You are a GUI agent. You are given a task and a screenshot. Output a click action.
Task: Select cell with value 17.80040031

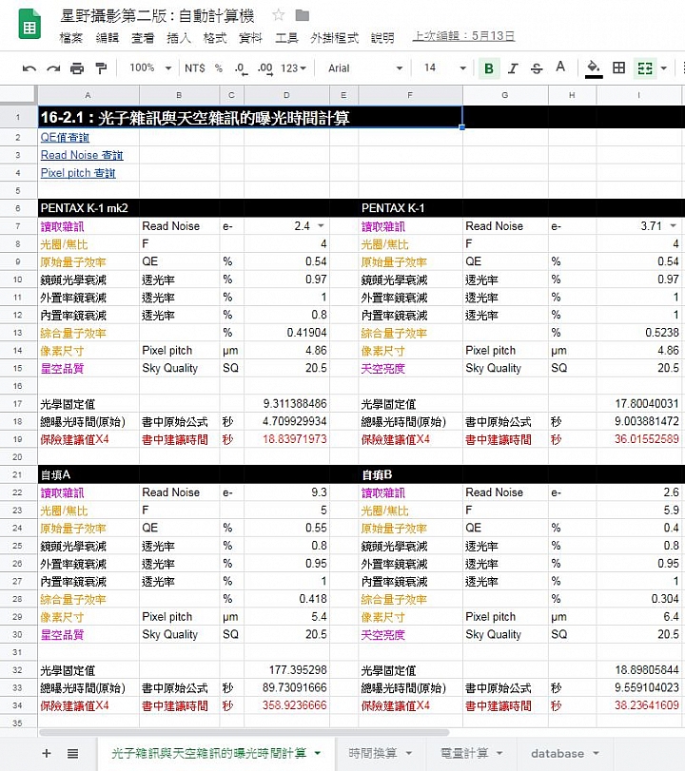(x=640, y=404)
